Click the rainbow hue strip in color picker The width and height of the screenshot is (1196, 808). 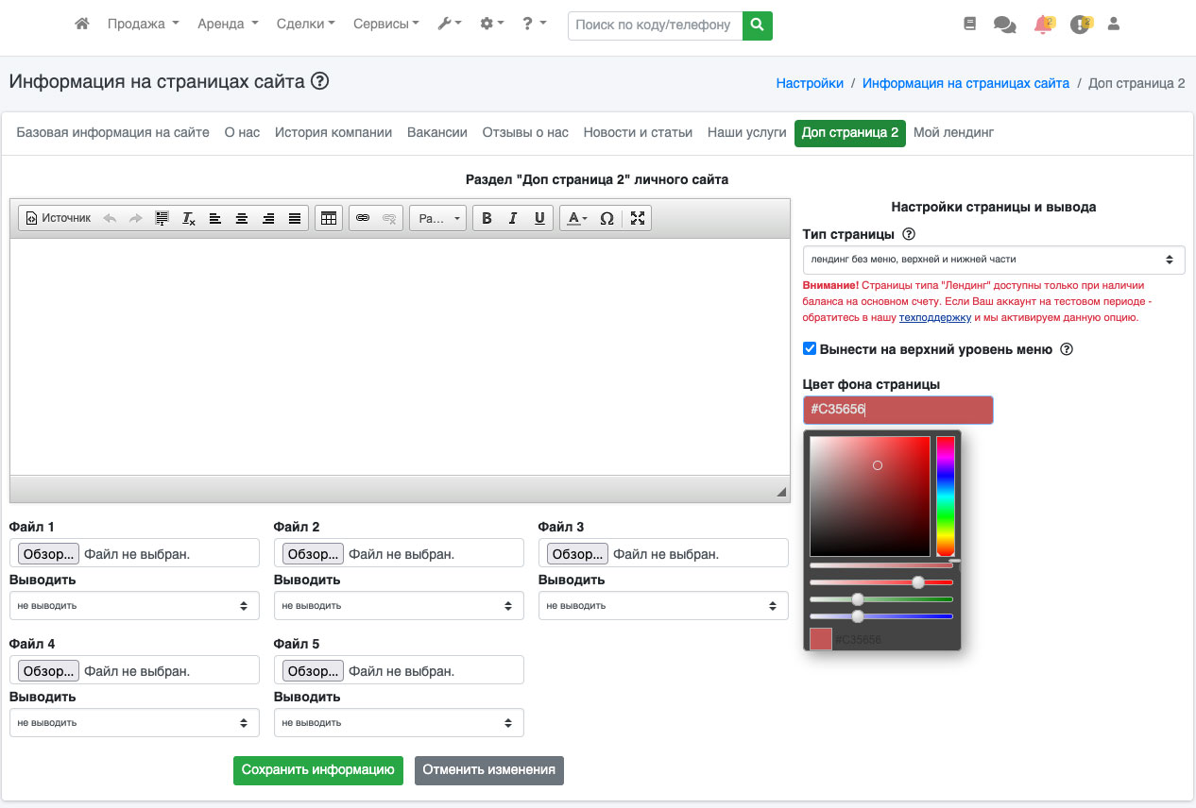point(945,496)
